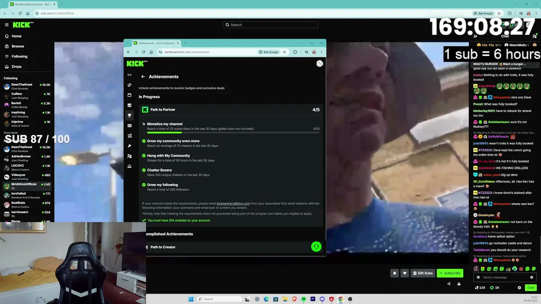Report stream with warning icon
Viewport: 541px width, 304px height.
(x=459, y=284)
